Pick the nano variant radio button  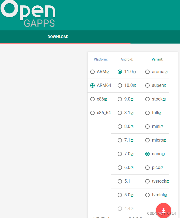coord(147,154)
